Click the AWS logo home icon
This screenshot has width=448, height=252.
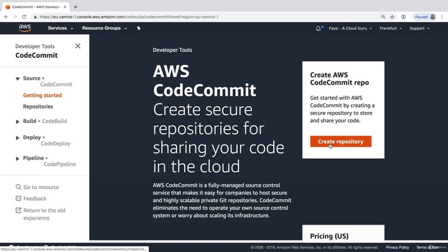[24, 28]
